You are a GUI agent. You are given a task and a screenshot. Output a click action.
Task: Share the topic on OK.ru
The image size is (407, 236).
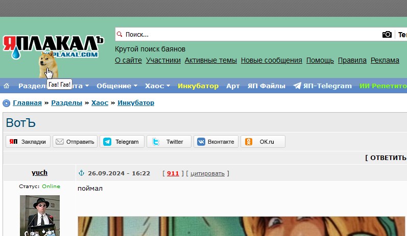point(263,142)
